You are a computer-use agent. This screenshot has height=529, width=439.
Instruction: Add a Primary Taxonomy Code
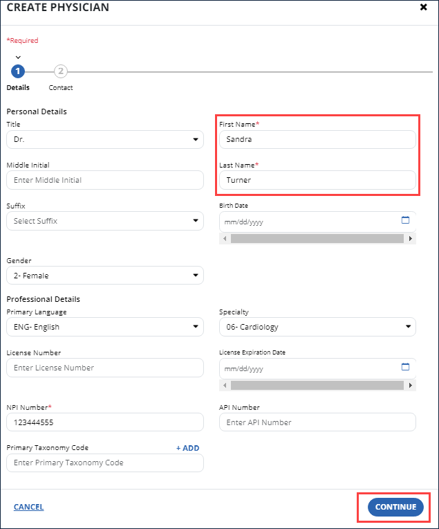tap(187, 448)
